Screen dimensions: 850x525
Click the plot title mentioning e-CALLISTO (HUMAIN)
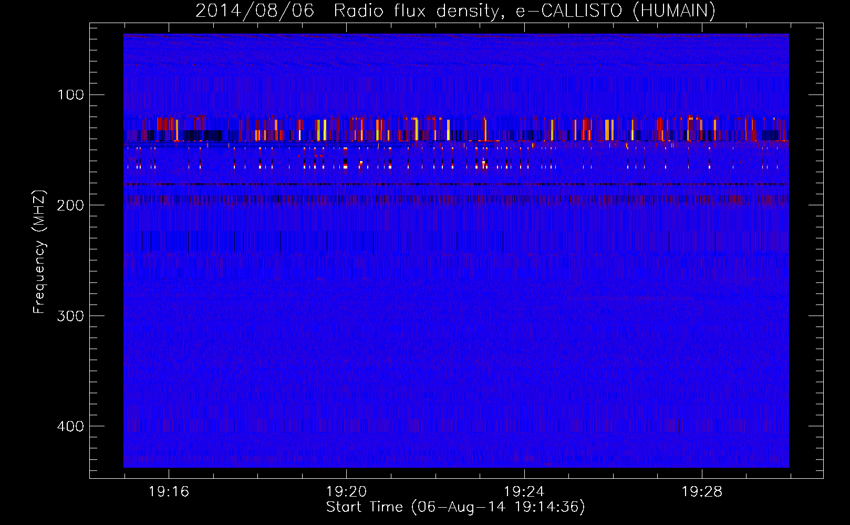(x=455, y=10)
